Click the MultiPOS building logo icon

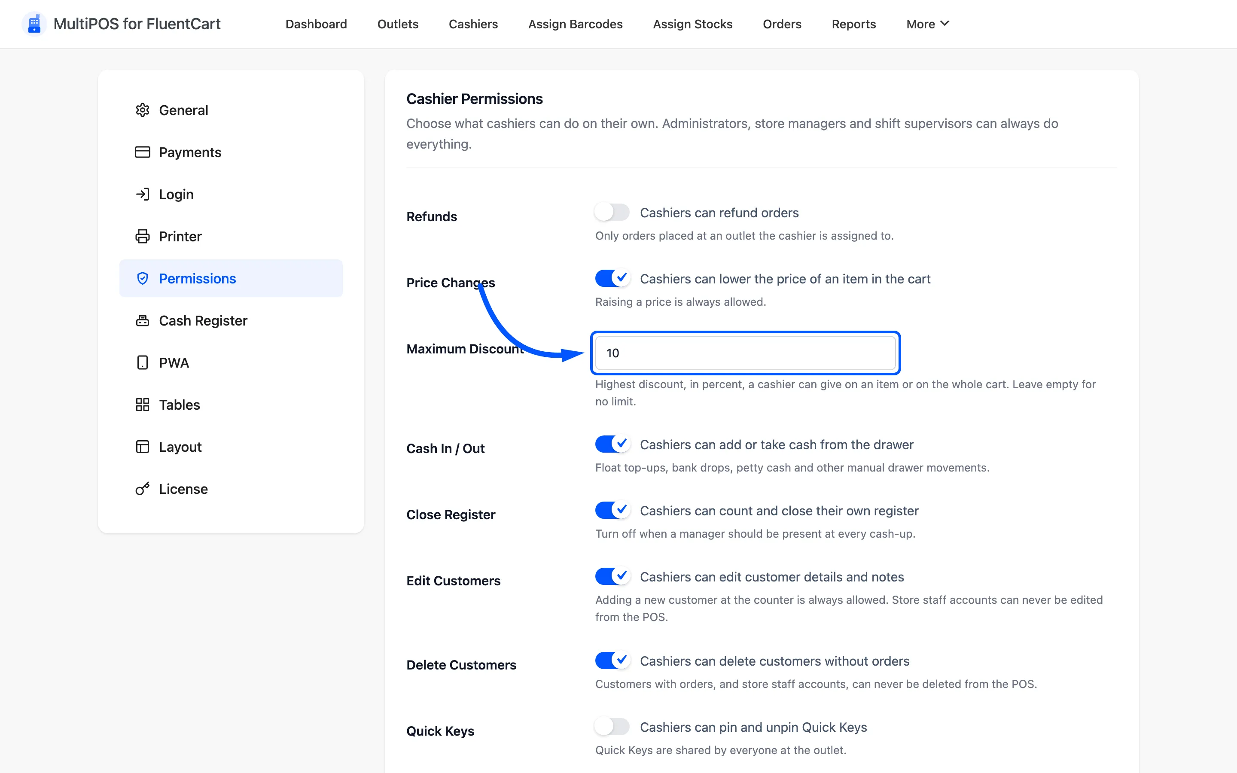[x=34, y=24]
